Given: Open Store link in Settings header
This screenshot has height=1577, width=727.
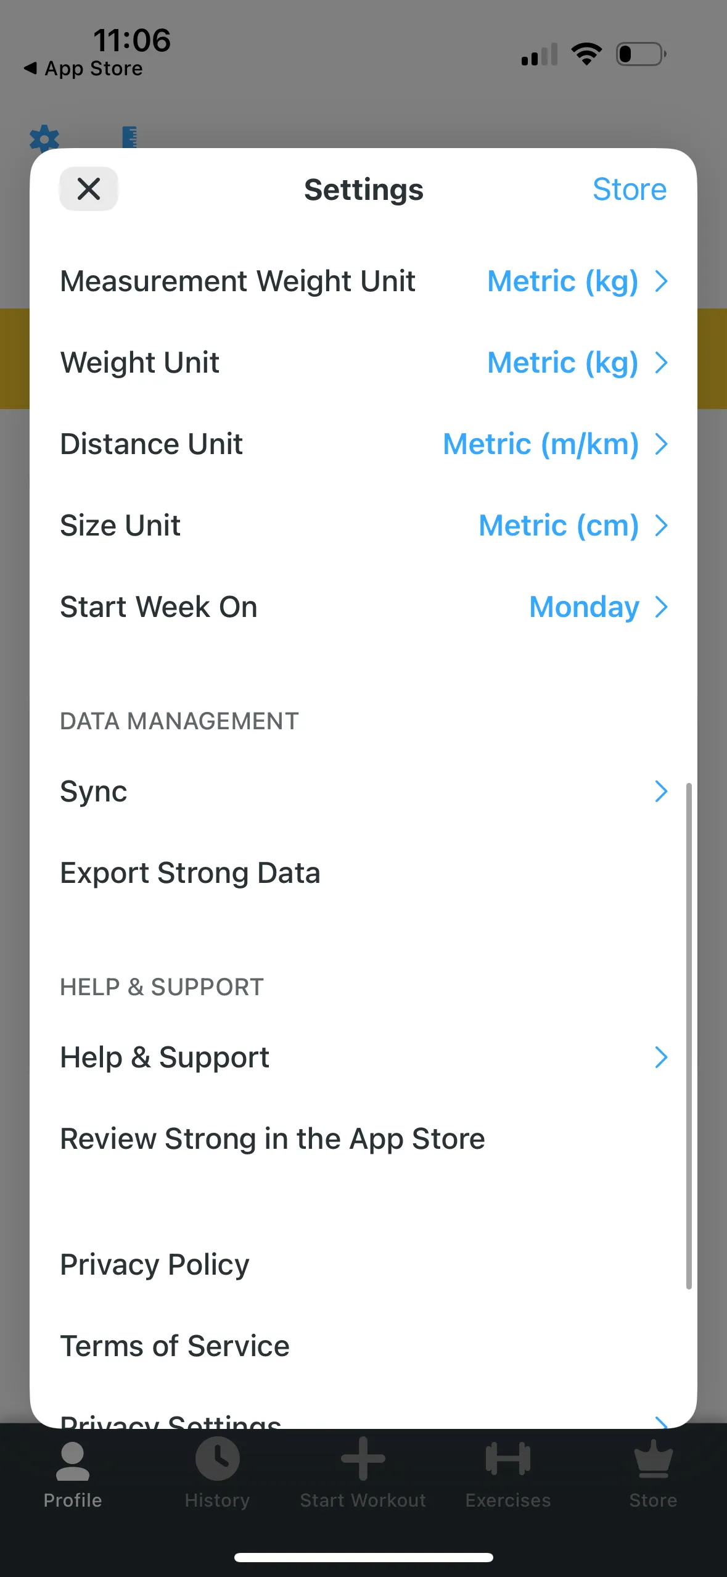Looking at the screenshot, I should [629, 189].
